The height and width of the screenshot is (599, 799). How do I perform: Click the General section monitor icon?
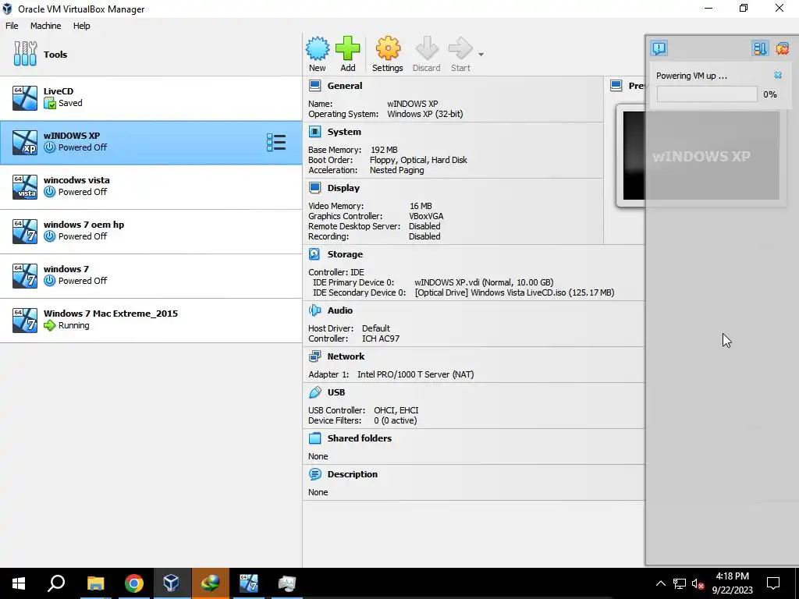(x=315, y=86)
